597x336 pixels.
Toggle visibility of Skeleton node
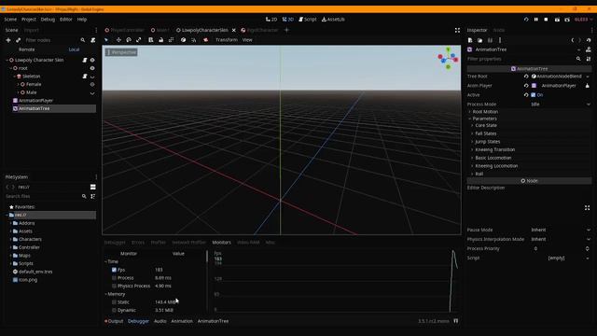[92, 77]
